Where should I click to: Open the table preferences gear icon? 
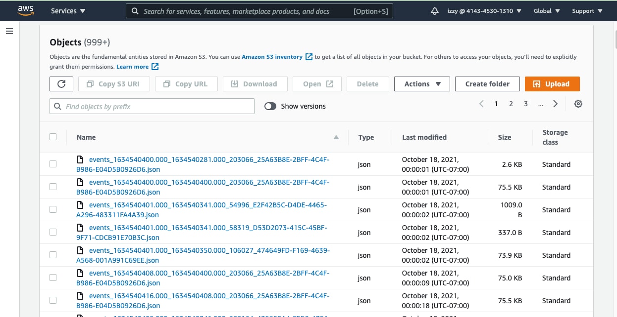coord(578,104)
